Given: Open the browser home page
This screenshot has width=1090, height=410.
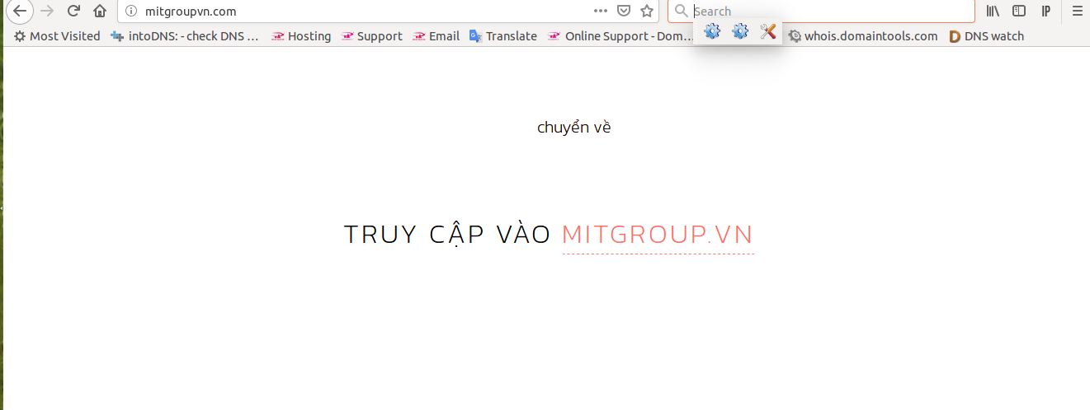Looking at the screenshot, I should point(100,12).
